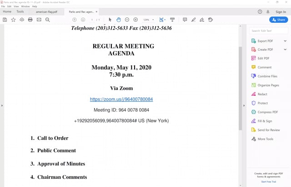This screenshot has height=187, width=291.
Task: Click Start Free Trial link
Action: (269, 182)
